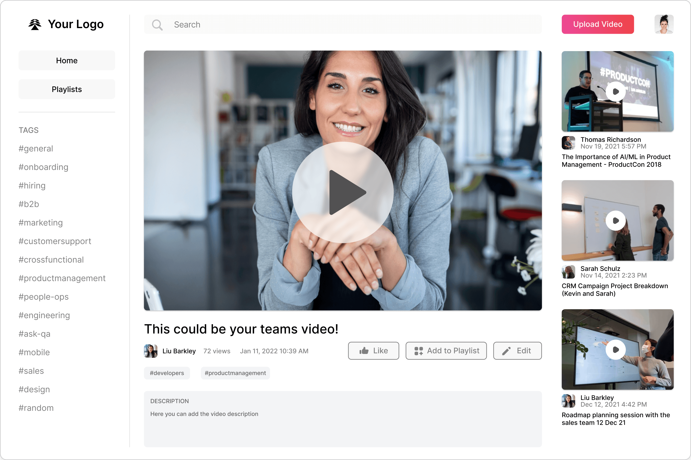Image resolution: width=691 pixels, height=460 pixels.
Task: Click Liu Barkley's avatar next to the video title
Action: point(151,351)
